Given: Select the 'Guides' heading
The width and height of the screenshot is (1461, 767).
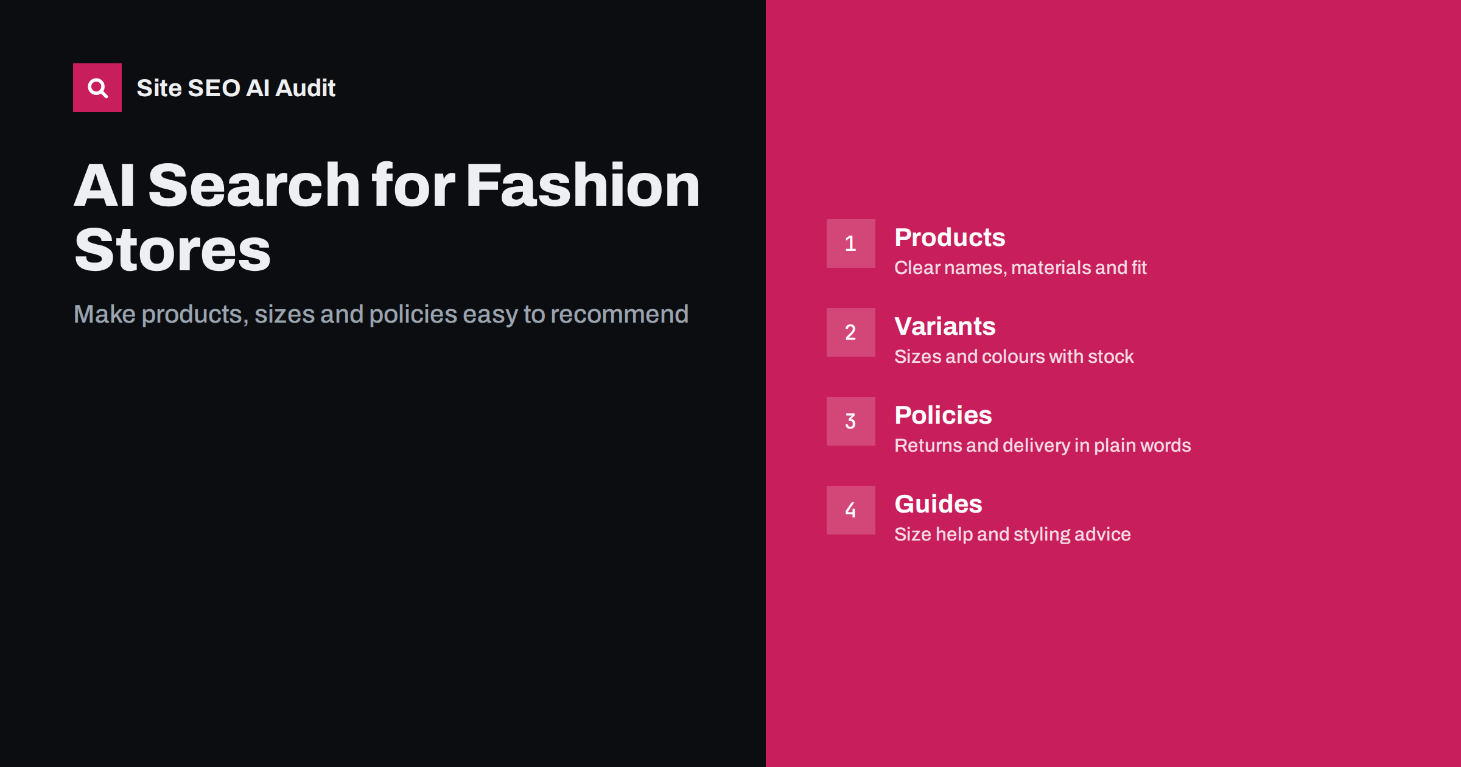Looking at the screenshot, I should point(938,504).
